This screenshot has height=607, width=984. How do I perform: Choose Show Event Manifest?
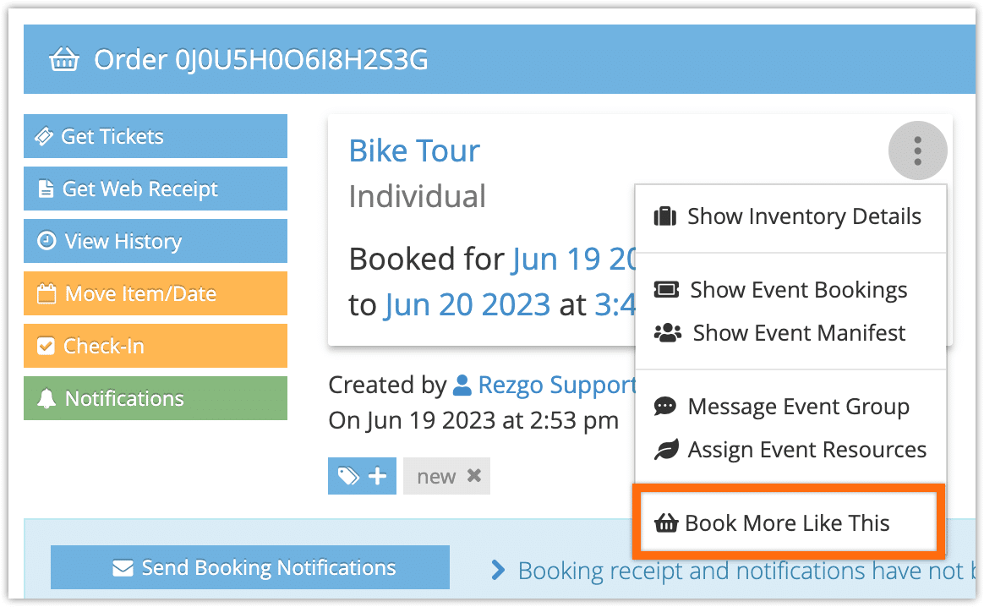790,333
